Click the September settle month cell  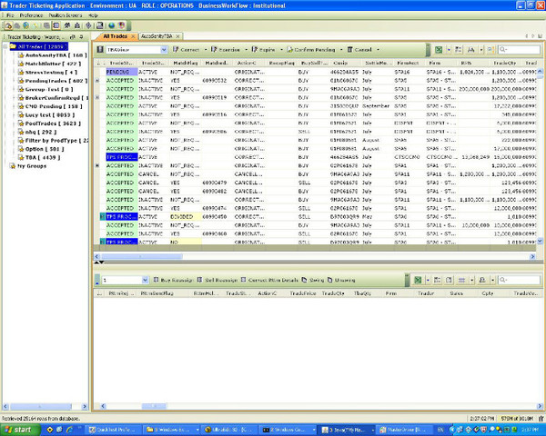[376, 106]
